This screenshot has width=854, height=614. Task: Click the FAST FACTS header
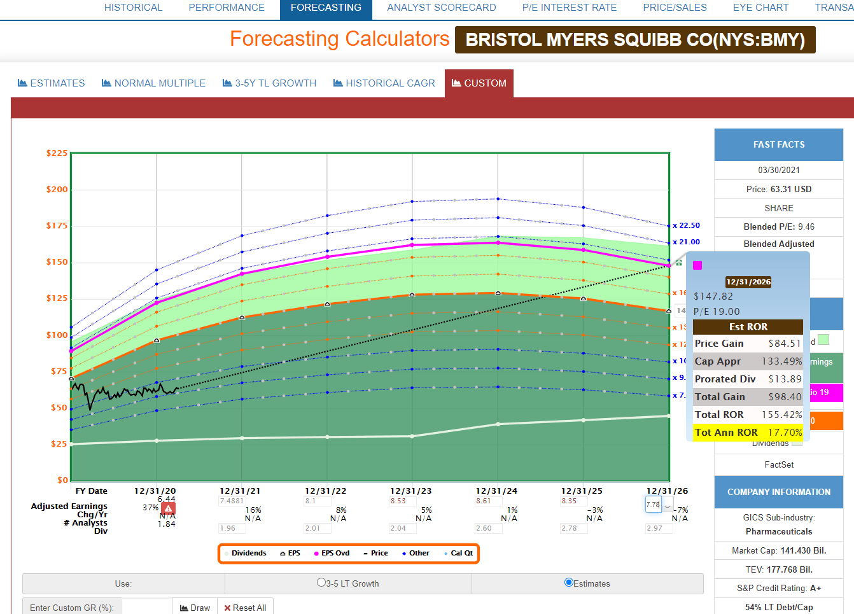point(779,144)
